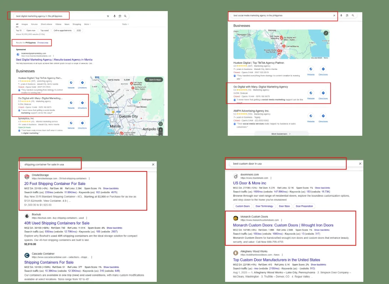The height and width of the screenshot is (284, 389).
Task: Open the sponsored Best Digital Marketing Agency link
Action: pyautogui.click(x=54, y=60)
